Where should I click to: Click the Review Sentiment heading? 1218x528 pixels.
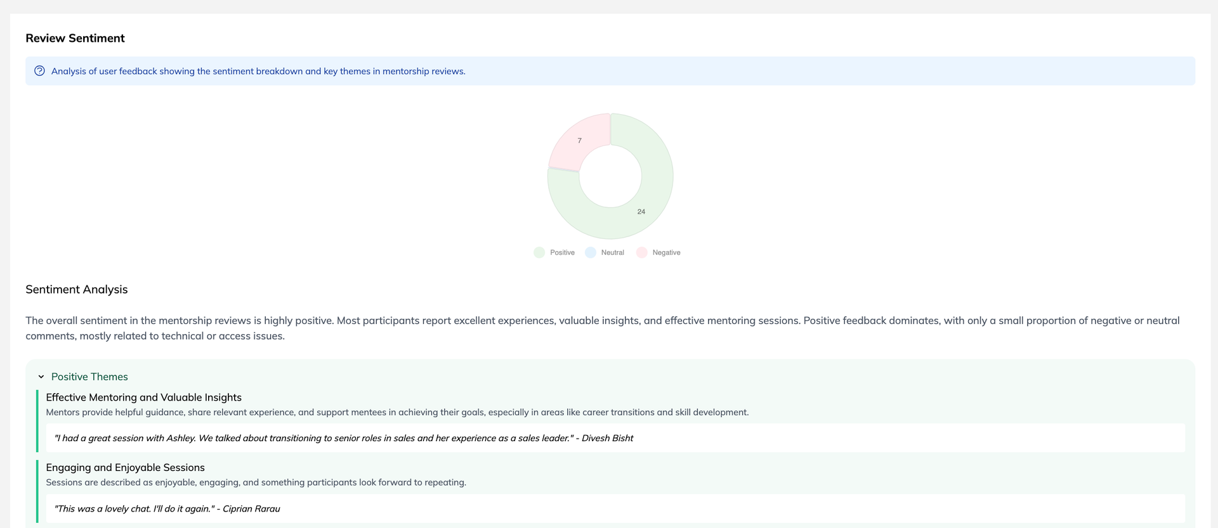pyautogui.click(x=75, y=38)
